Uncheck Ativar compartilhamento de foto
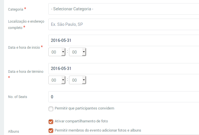 point(51,122)
